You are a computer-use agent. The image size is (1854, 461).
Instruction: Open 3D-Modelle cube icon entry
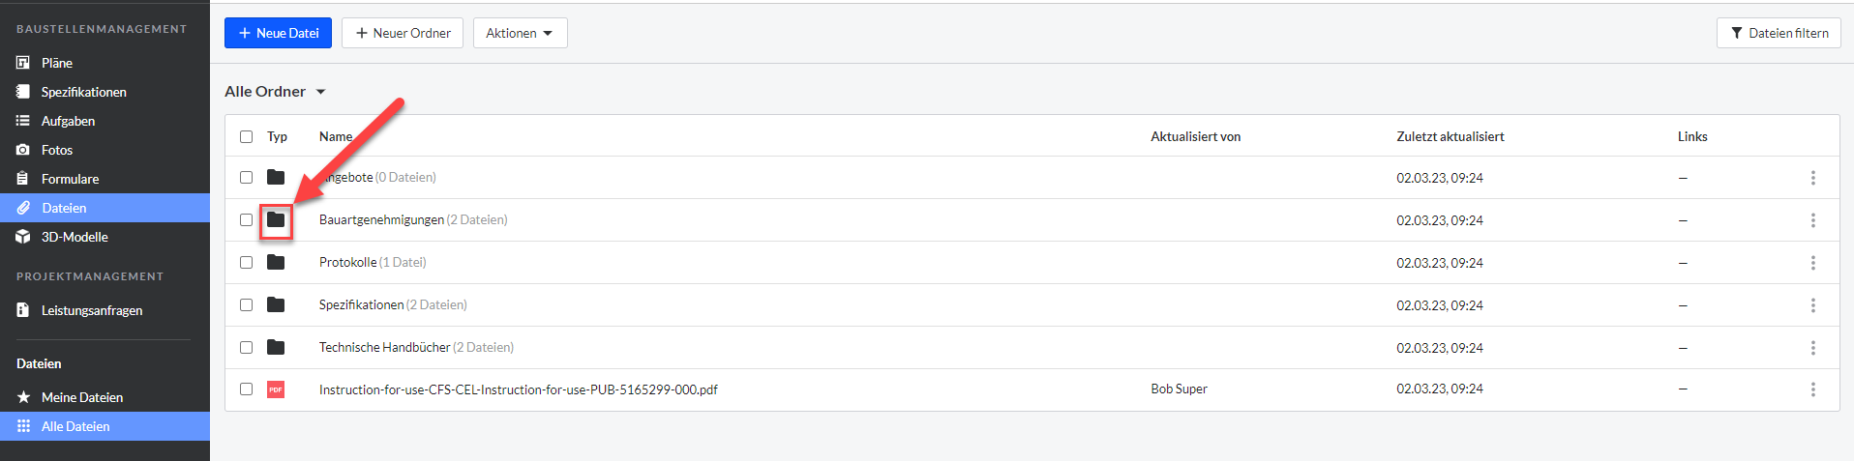coord(23,237)
